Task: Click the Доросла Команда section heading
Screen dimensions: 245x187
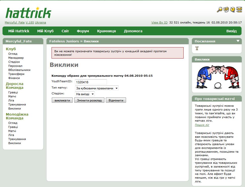Action: point(15,86)
